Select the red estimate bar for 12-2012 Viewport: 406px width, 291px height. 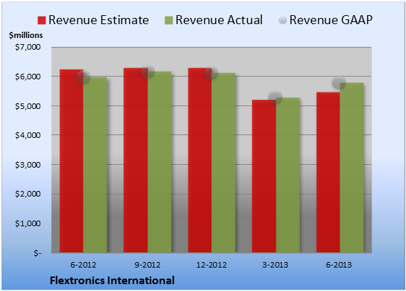[x=200, y=160]
